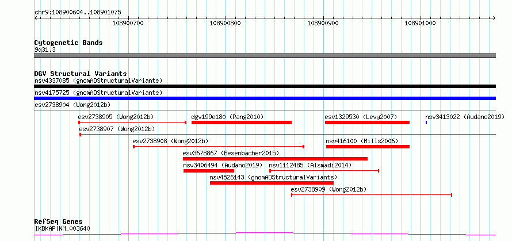The height and width of the screenshot is (241, 512).
Task: Click the nsv4175725 blue variant bar
Action: tap(265, 98)
